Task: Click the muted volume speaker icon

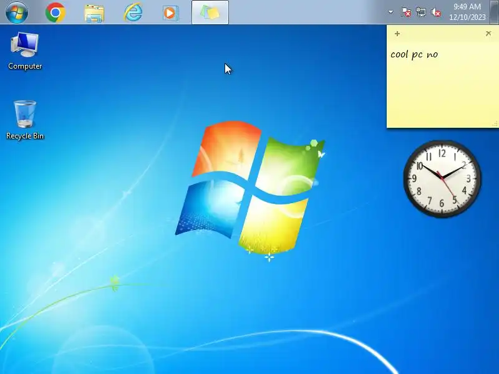Action: [435, 12]
